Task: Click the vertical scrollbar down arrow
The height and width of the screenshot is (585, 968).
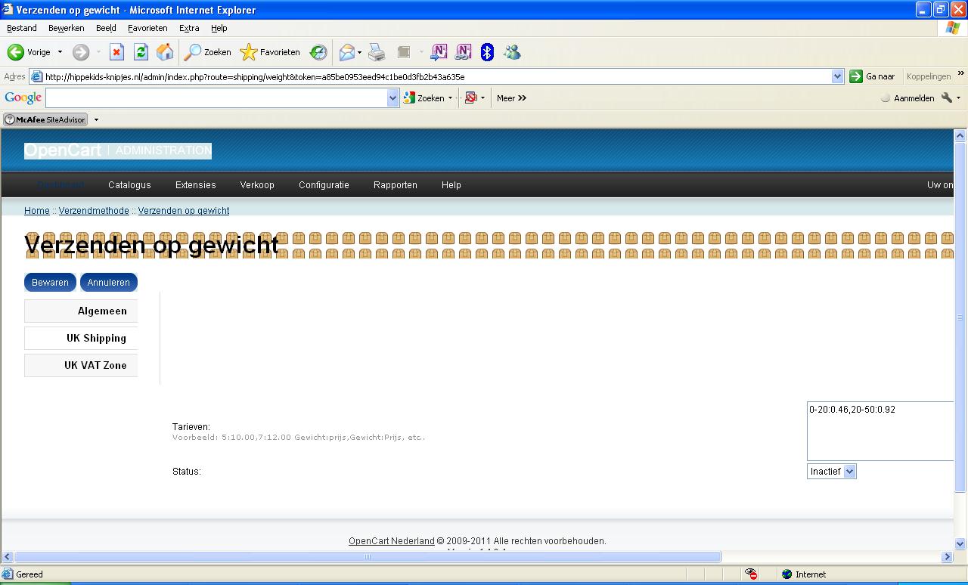Action: [x=960, y=543]
